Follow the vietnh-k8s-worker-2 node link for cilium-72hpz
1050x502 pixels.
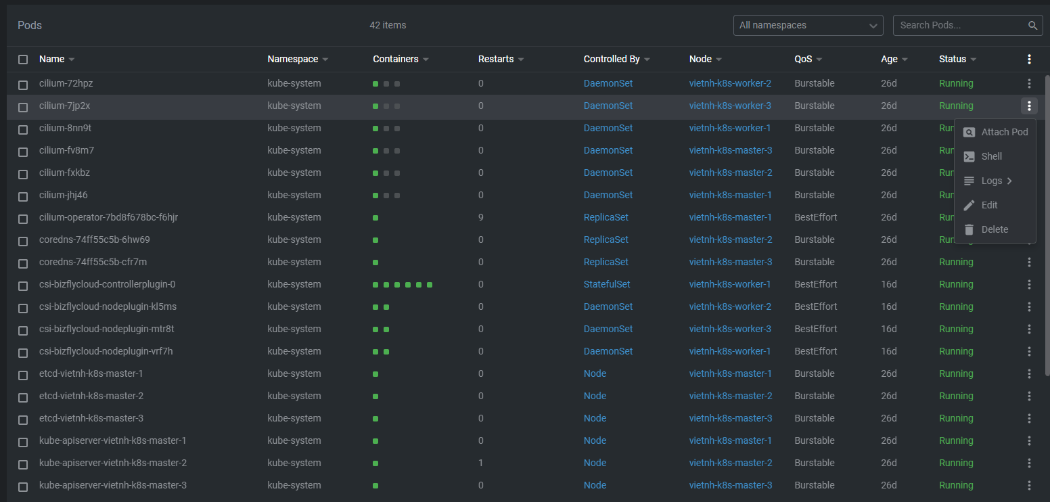730,84
